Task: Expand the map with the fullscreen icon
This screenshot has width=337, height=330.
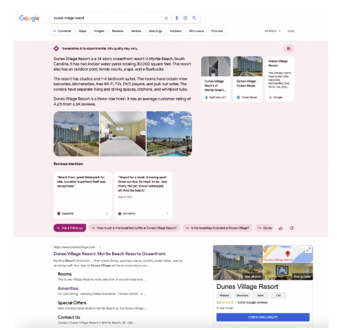Action: coord(308,250)
